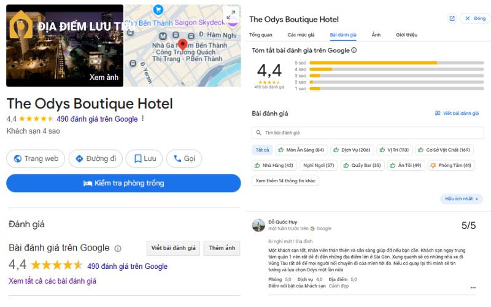Switch to the Ảnh tab
491x307 pixels.
376,35
